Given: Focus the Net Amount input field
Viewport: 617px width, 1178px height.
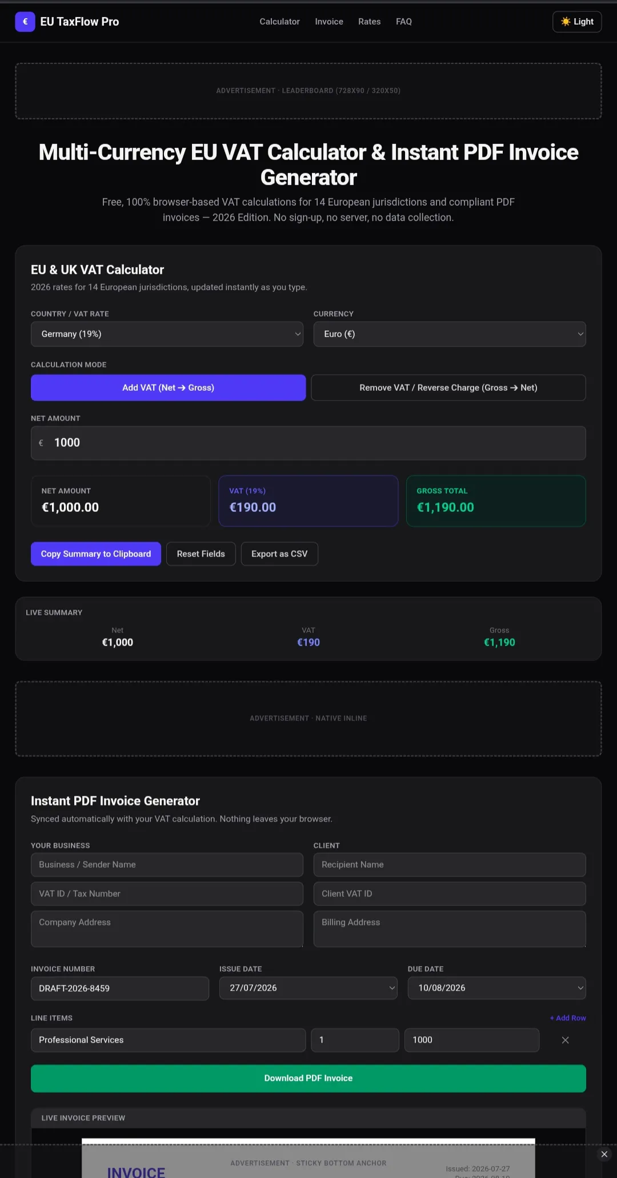Looking at the screenshot, I should pyautogui.click(x=308, y=443).
